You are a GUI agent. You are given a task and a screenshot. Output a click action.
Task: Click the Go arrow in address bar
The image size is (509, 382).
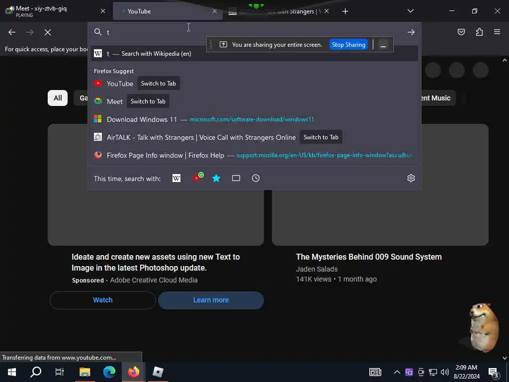pyautogui.click(x=411, y=32)
